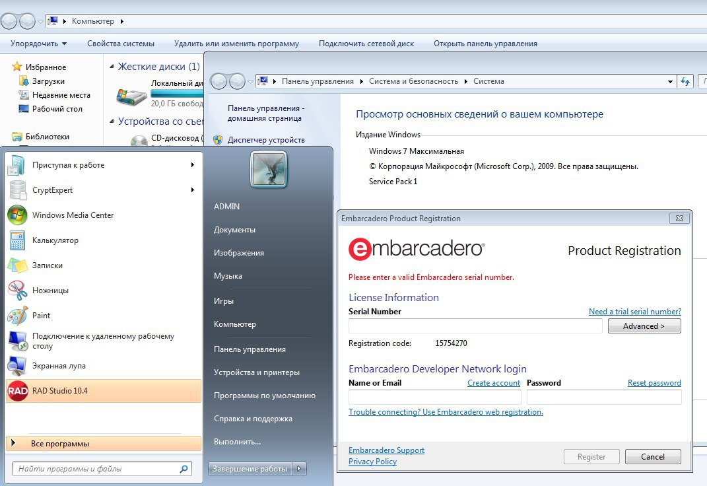Viewport: 707px width, 486px height.
Task: Open Записки sticky notes app
Action: pyautogui.click(x=104, y=265)
